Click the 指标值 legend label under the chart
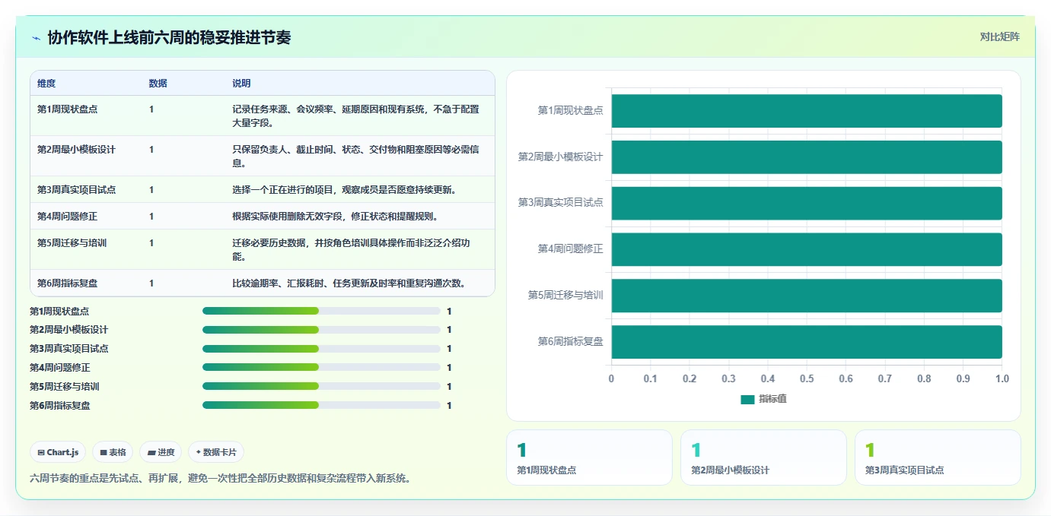Image resolution: width=1051 pixels, height=516 pixels. coord(772,399)
